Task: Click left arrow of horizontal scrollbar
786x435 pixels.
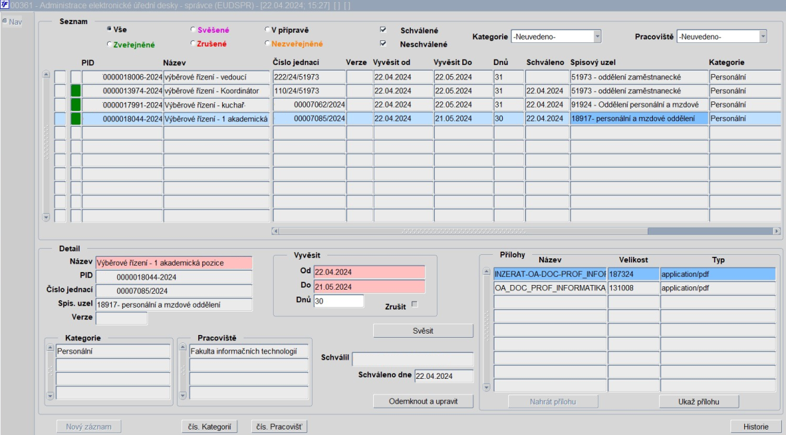Action: (x=275, y=231)
